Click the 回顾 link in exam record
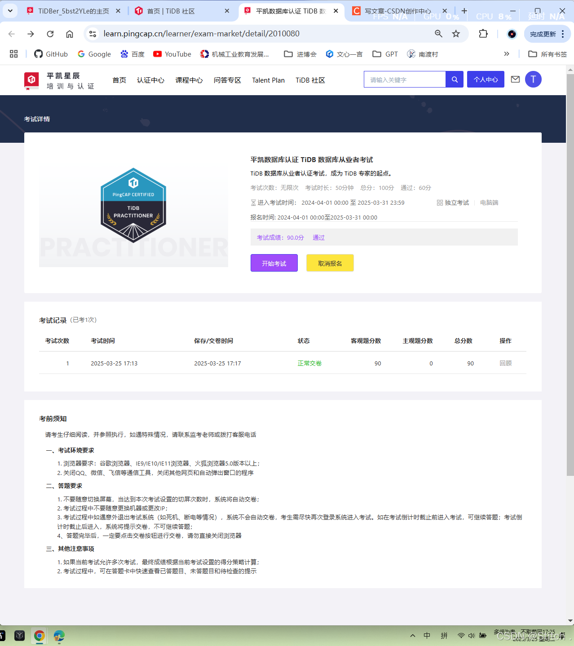This screenshot has width=574, height=646. [506, 363]
